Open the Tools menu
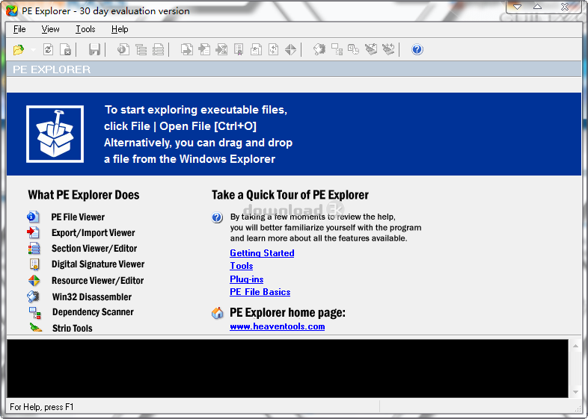 (85, 29)
